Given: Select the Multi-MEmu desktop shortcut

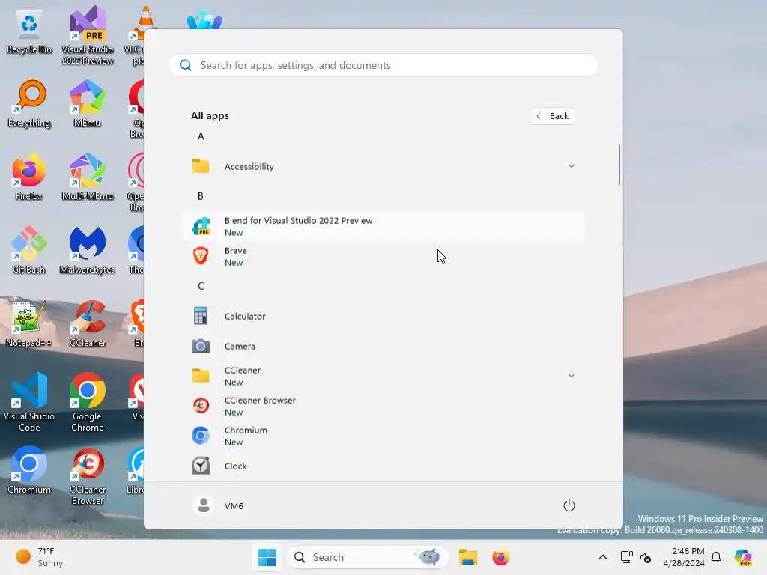Looking at the screenshot, I should [87, 177].
